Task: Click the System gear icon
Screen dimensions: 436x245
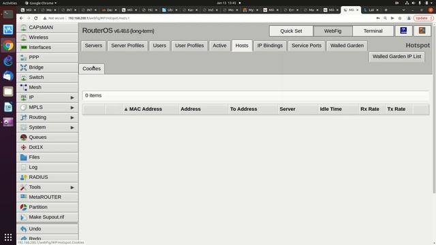Action: point(24,127)
